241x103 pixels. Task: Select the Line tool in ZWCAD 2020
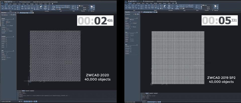(x=3, y=7)
